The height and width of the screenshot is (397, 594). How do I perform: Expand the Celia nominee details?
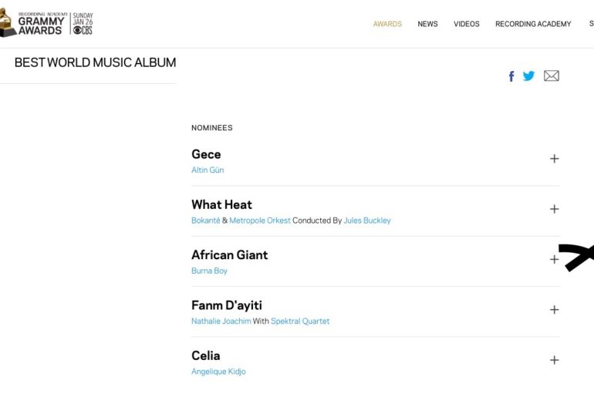554,360
